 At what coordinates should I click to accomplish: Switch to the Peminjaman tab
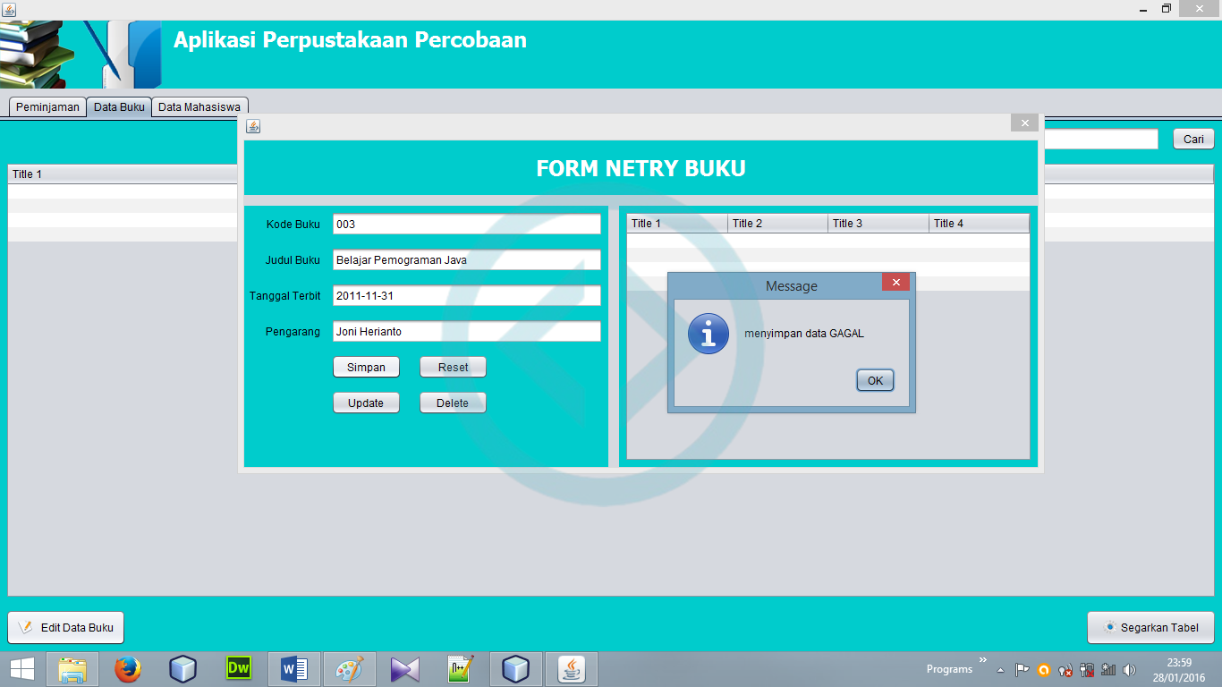(48, 107)
